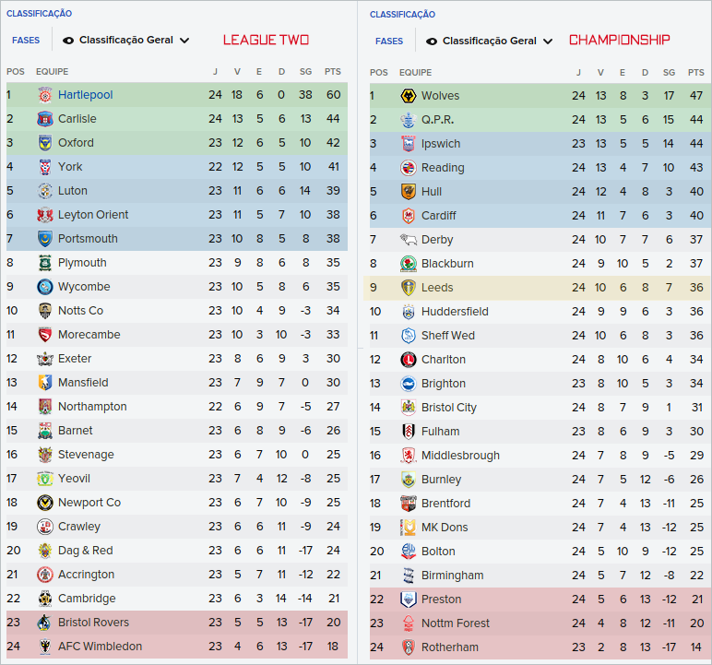The height and width of the screenshot is (665, 712).
Task: Click the Portsmouth club badge
Action: pyautogui.click(x=45, y=239)
